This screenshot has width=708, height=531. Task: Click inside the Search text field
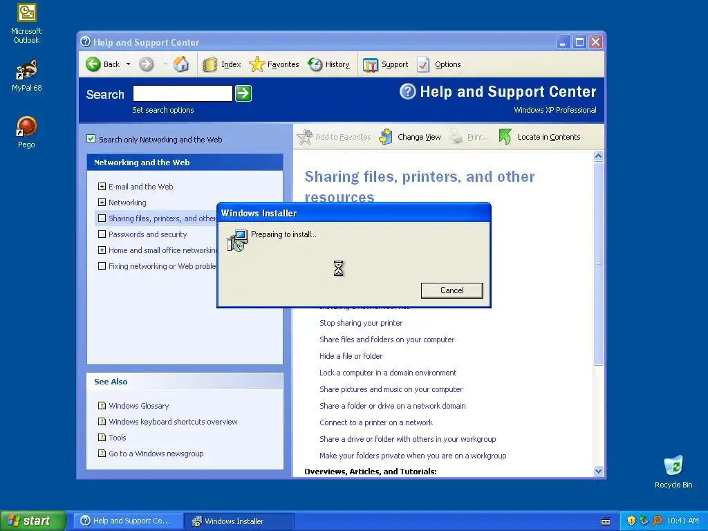point(183,93)
